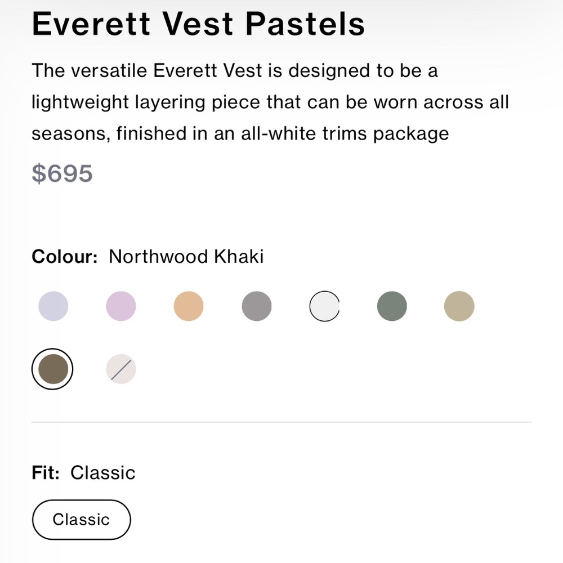Click the 'Northwood Khaki' colour name text
The image size is (563, 563).
coord(186,257)
